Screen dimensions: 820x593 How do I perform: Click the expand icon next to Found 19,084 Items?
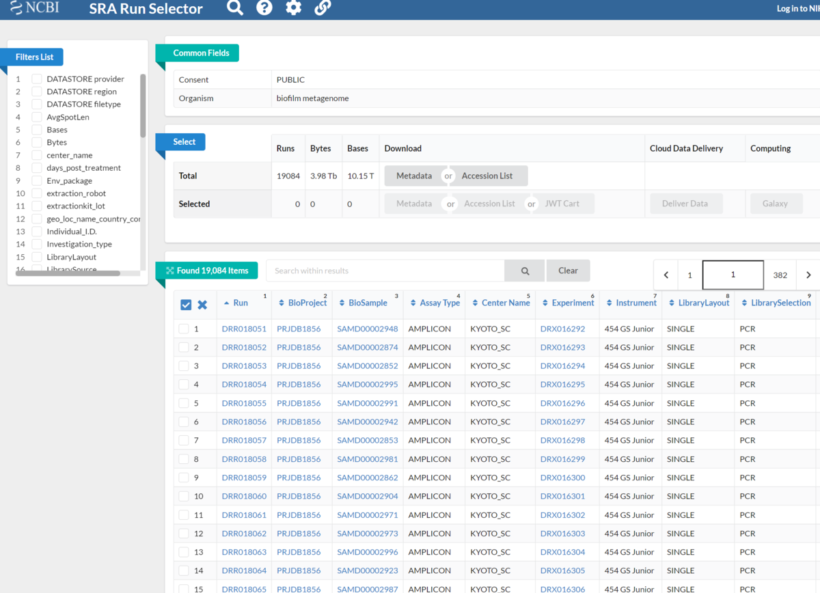click(169, 271)
